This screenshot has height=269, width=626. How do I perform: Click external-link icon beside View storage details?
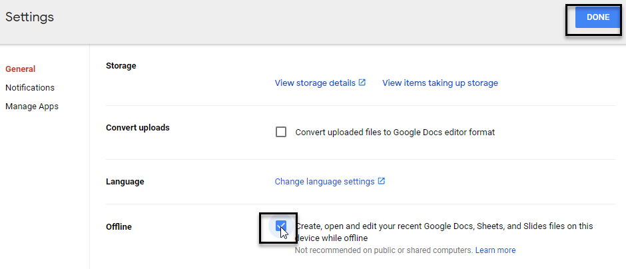click(362, 83)
